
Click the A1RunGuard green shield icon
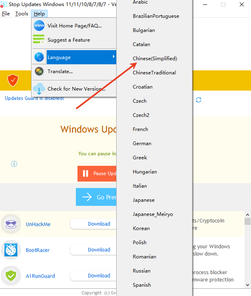pos(11,276)
